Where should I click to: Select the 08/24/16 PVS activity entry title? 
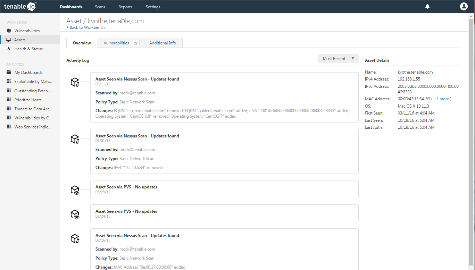tap(126, 211)
